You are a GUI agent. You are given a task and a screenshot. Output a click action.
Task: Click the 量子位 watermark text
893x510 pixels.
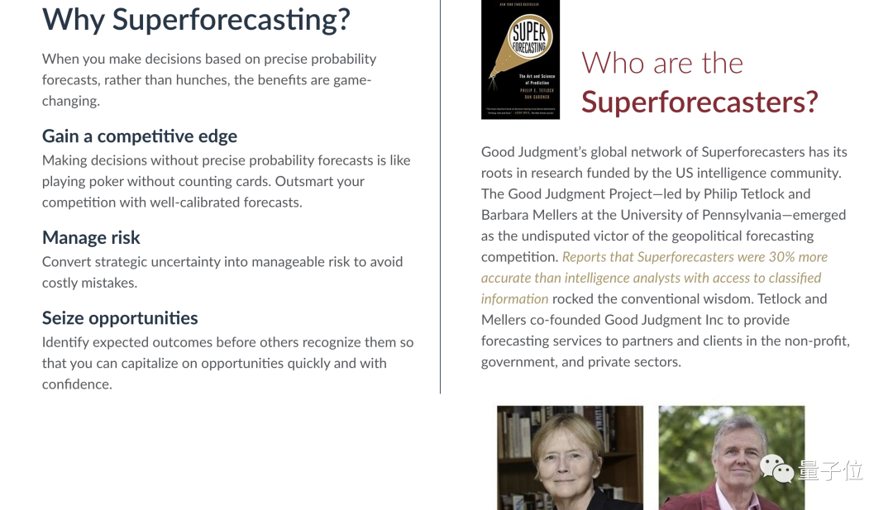(830, 470)
